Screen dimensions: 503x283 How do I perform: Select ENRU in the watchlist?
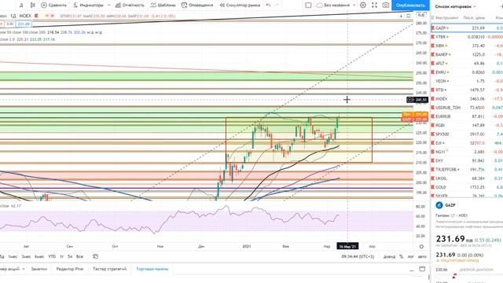(x=467, y=72)
